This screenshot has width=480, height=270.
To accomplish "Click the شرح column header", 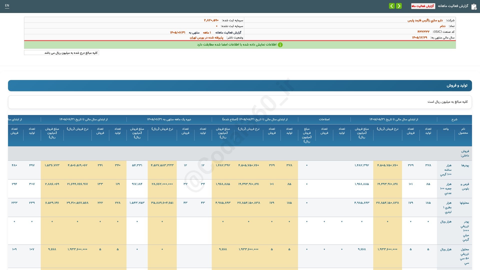I will [x=454, y=119].
